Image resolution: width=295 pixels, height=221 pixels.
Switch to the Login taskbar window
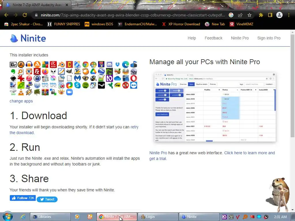tap(158, 217)
